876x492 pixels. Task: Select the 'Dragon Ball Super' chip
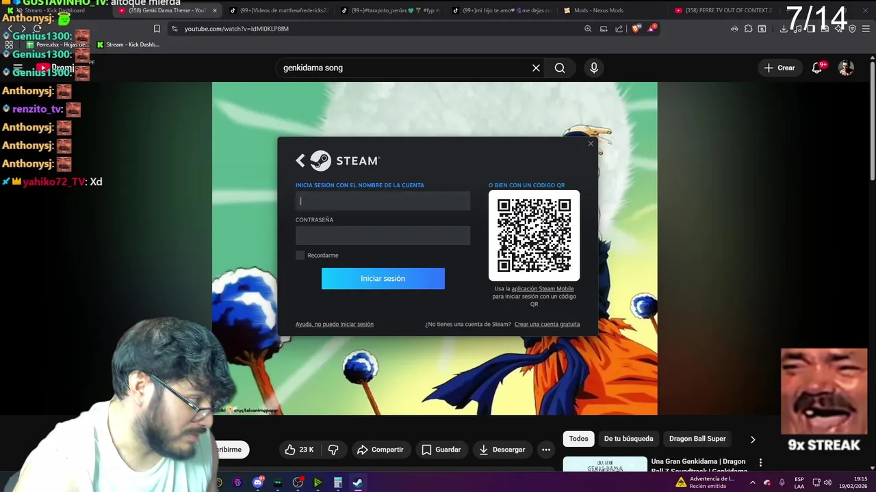pos(697,439)
